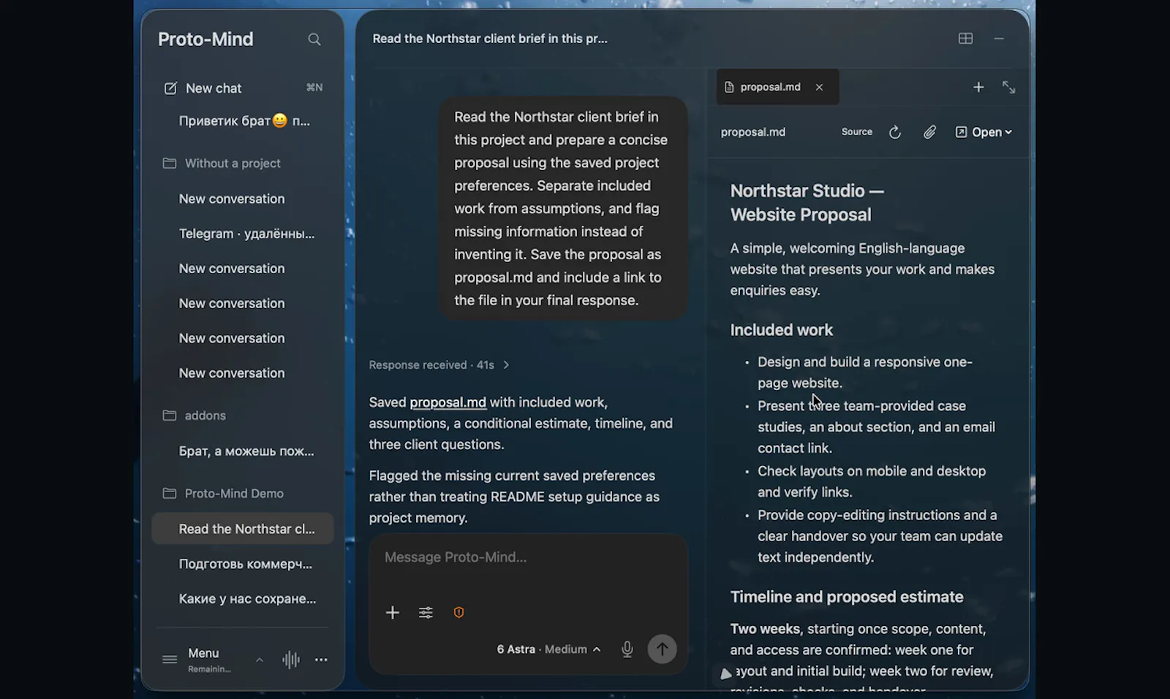This screenshot has width=1170, height=699.
Task: Click the Proto-Mind title
Action: point(205,39)
